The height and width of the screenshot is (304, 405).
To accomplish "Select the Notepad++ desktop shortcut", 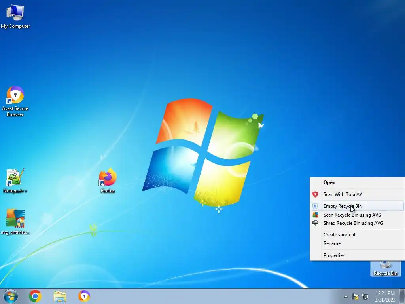I will click(15, 180).
